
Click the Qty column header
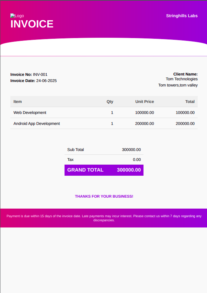110,102
